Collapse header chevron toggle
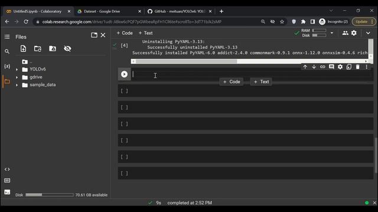The width and height of the screenshot is (378, 212). [368, 33]
